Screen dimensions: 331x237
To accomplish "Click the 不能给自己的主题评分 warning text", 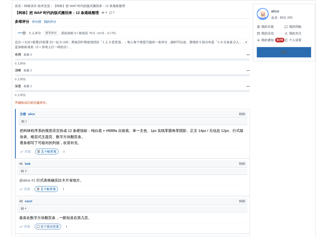I will pyautogui.click(x=31, y=103).
